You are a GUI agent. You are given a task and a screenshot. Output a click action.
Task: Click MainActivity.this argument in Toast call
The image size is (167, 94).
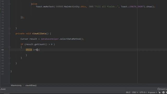(75, 7)
